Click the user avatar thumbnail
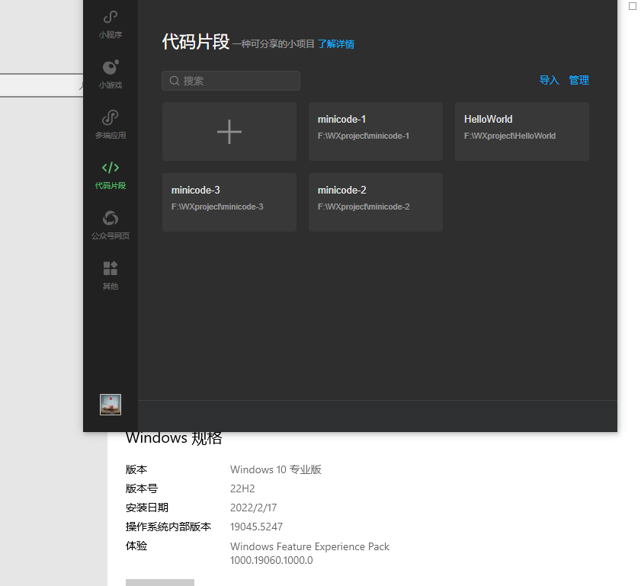641x586 pixels. 111,405
